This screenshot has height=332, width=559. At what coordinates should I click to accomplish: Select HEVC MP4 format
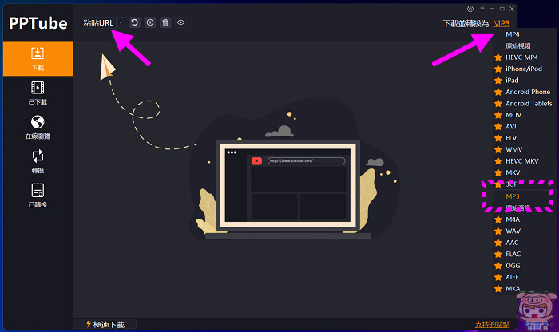tap(523, 57)
